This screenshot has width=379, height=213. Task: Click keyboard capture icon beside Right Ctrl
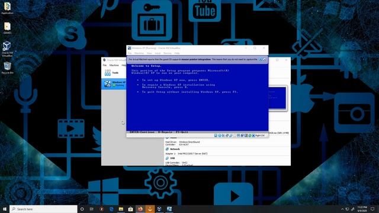click(x=253, y=135)
